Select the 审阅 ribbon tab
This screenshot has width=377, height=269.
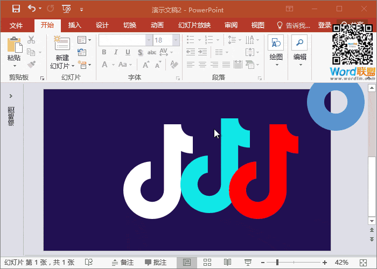[x=231, y=25]
